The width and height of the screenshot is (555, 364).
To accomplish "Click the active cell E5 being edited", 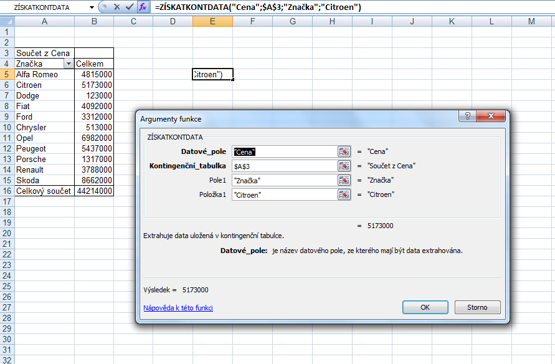I will tap(213, 74).
